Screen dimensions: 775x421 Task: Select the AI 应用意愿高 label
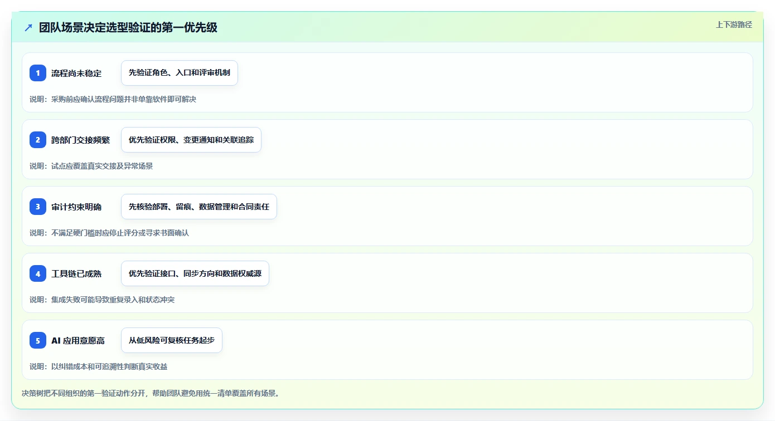pyautogui.click(x=78, y=340)
